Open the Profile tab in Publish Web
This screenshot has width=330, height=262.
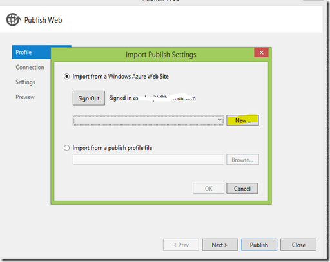(x=32, y=52)
